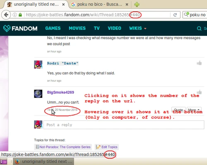Click the green padlock security icon
The image size is (207, 165).
(20, 15)
